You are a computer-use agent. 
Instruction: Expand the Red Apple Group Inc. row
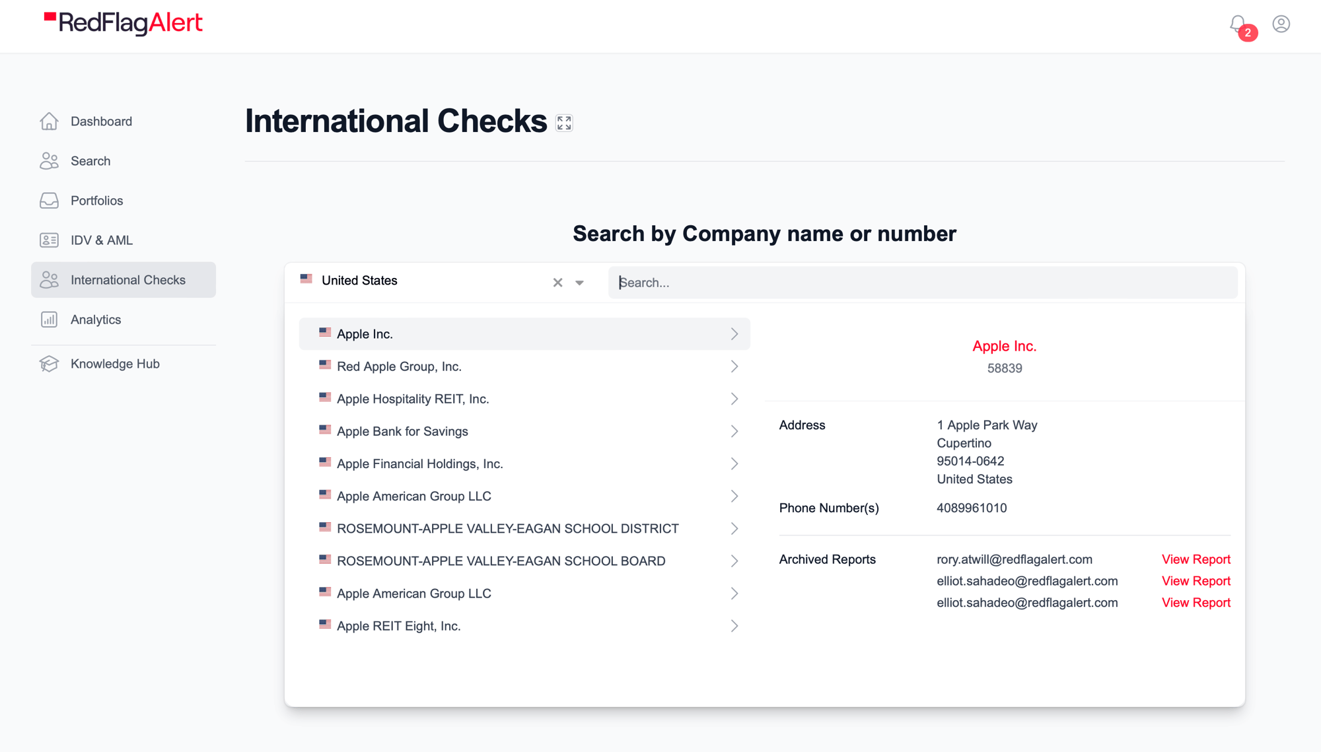(x=732, y=366)
